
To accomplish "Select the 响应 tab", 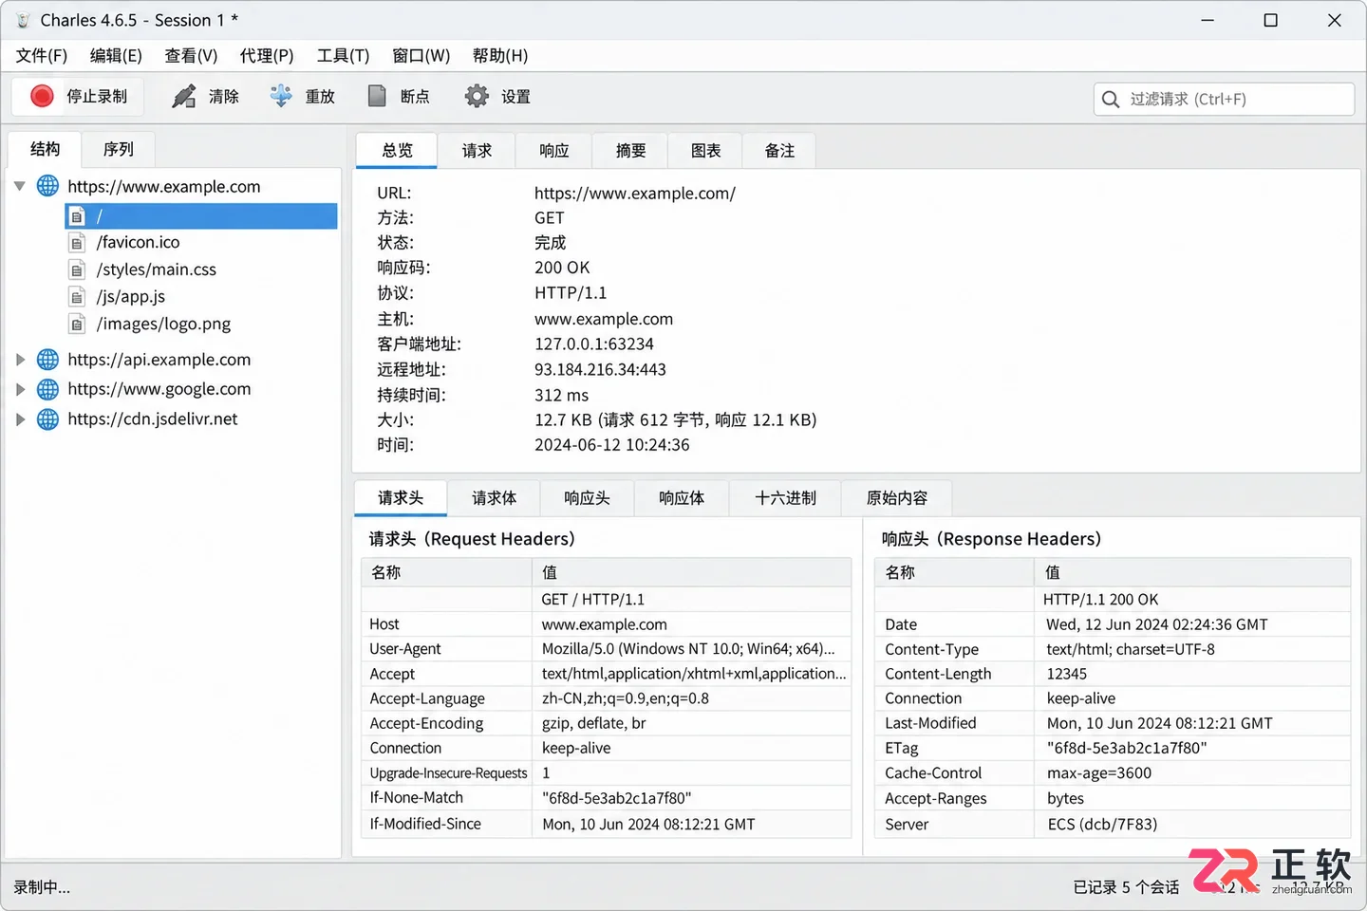I will click(x=553, y=151).
